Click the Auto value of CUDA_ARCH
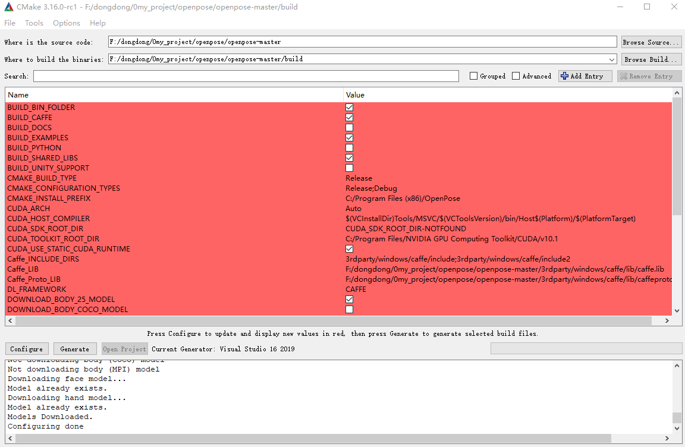685x447 pixels. point(353,208)
